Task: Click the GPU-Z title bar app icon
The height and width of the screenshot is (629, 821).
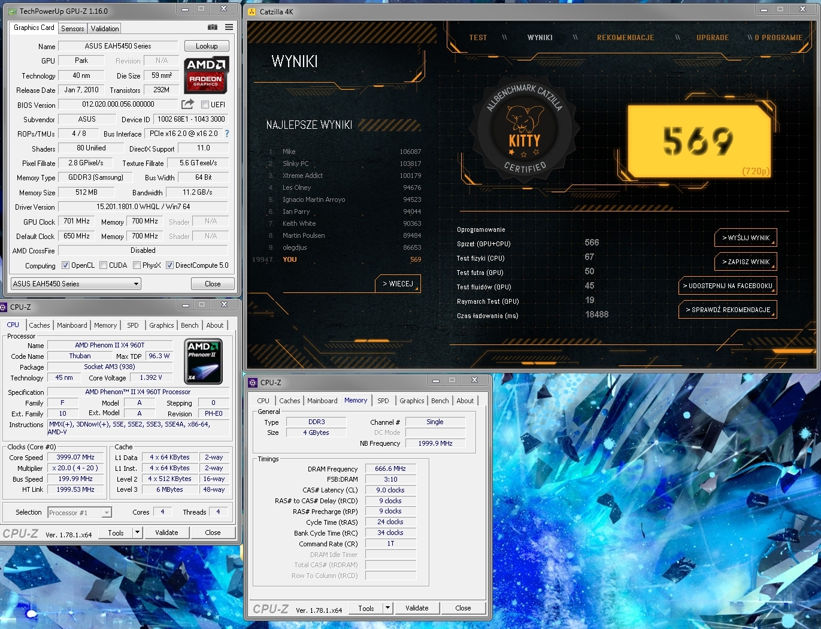Action: click(x=12, y=11)
